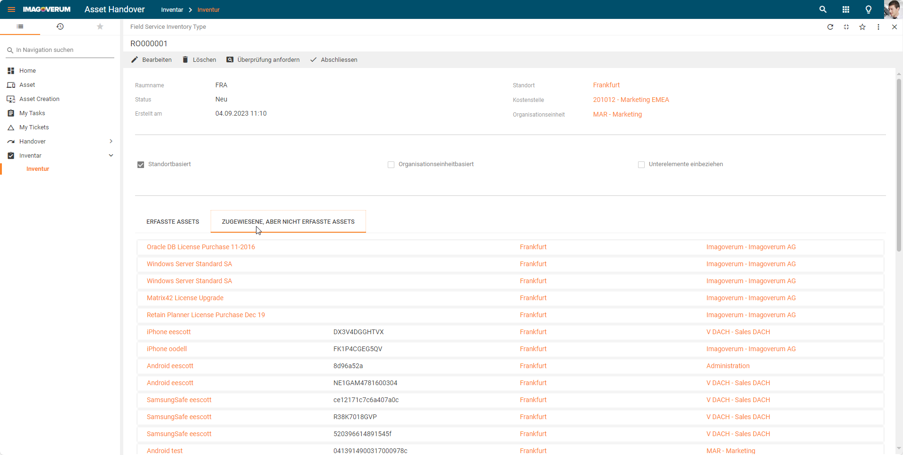Click the Home dashboard icon
903x455 pixels.
click(11, 71)
